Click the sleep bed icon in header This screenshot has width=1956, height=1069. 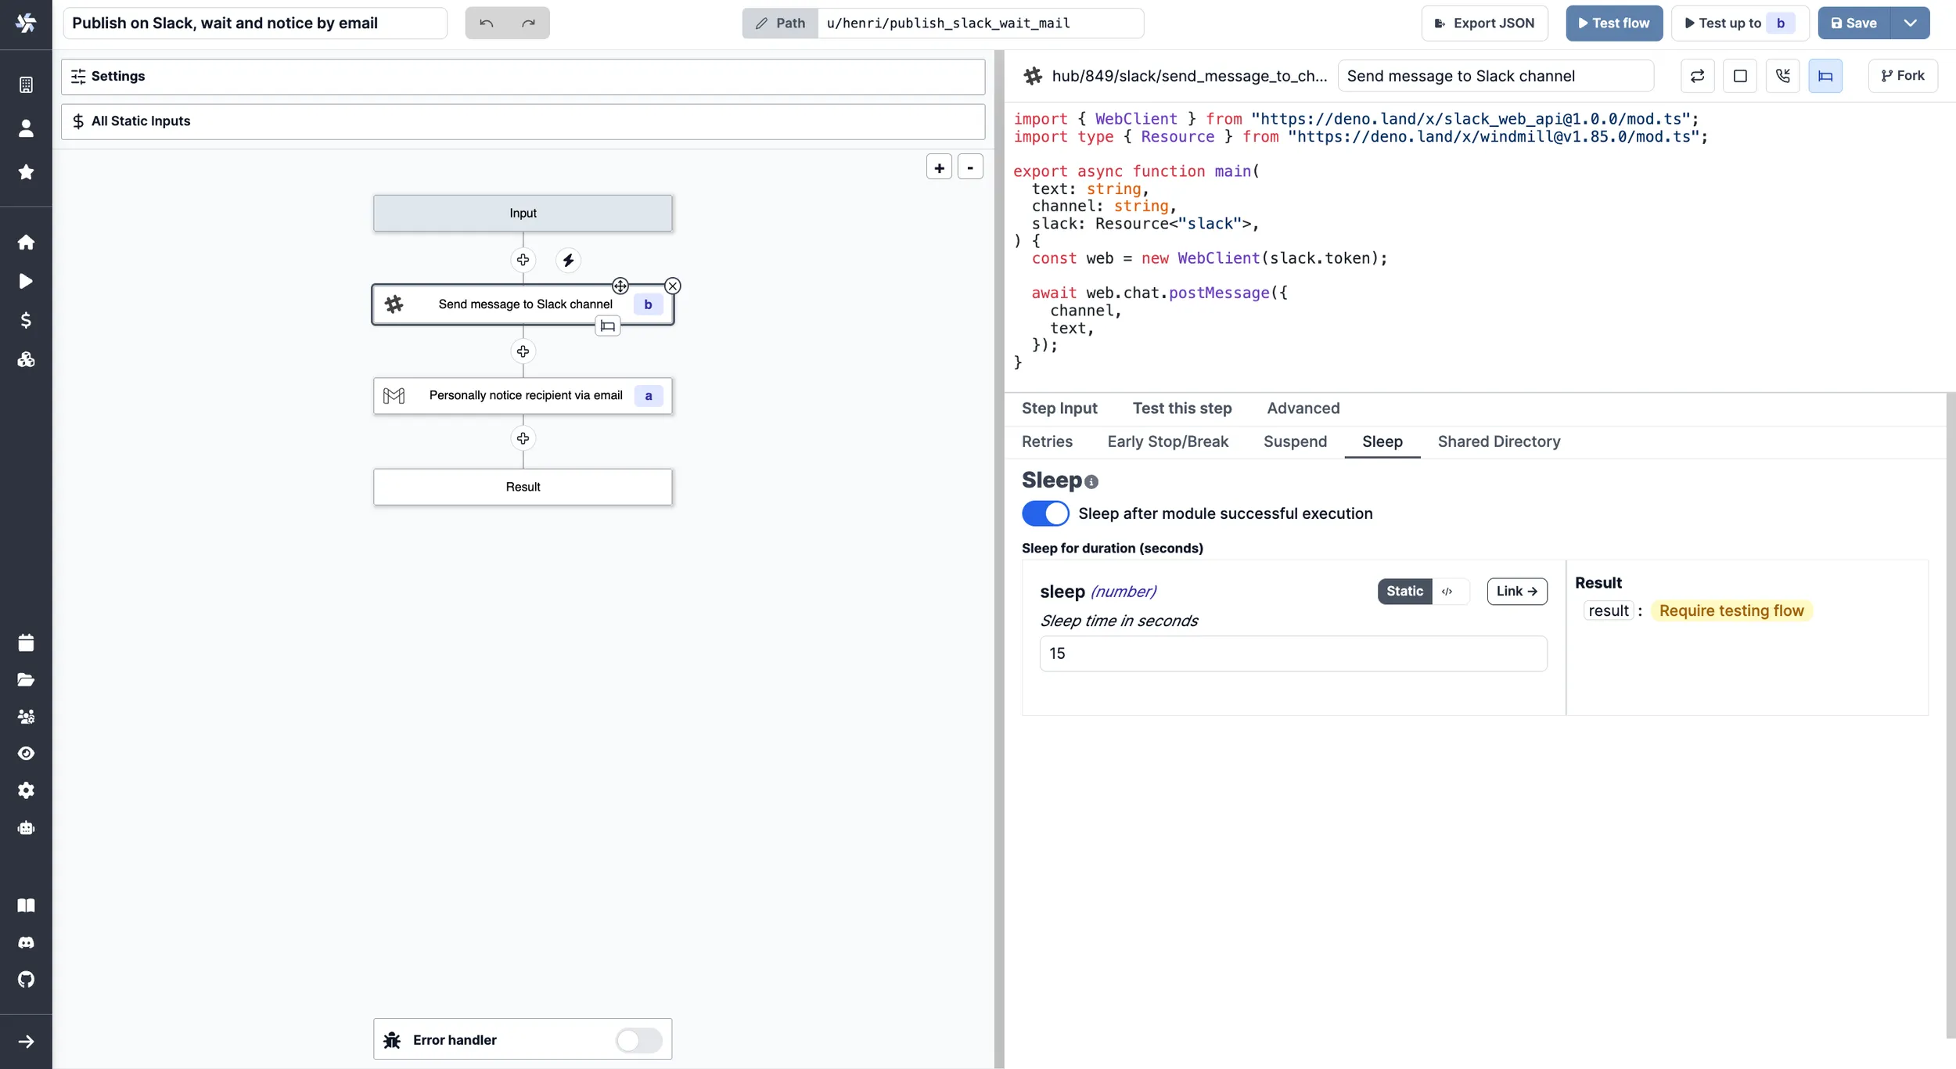1825,76
